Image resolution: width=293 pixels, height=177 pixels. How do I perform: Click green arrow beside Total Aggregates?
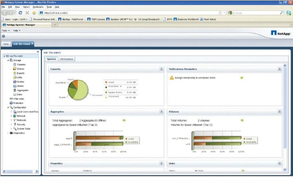(x=124, y=120)
